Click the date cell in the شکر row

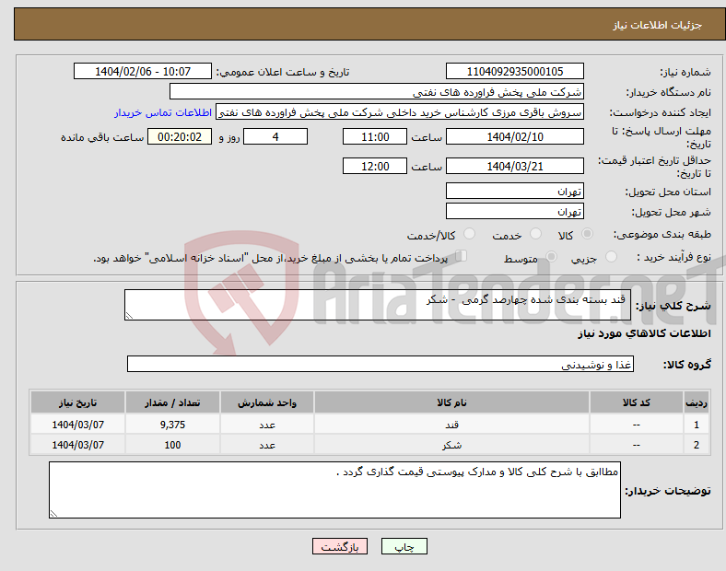click(x=77, y=445)
